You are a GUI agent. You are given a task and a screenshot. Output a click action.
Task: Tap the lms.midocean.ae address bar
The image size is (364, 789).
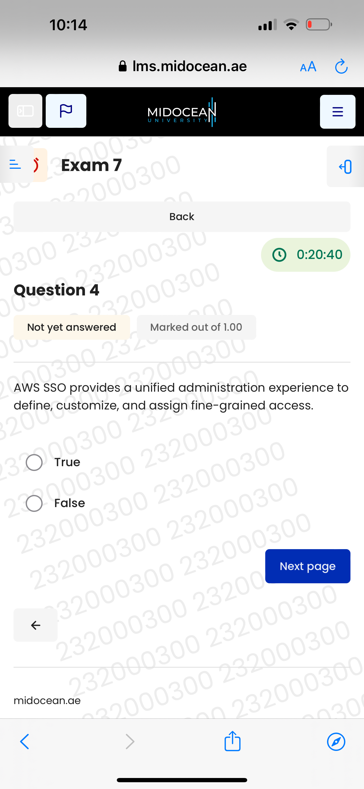click(183, 67)
